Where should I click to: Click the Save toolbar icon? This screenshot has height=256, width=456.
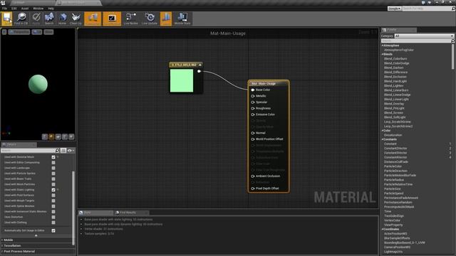point(7,18)
